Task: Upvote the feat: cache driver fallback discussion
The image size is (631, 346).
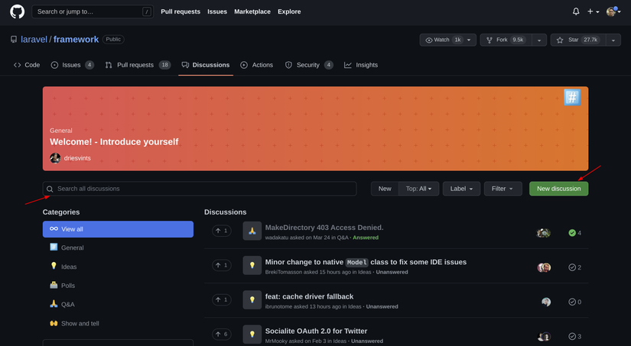Action: [222, 299]
